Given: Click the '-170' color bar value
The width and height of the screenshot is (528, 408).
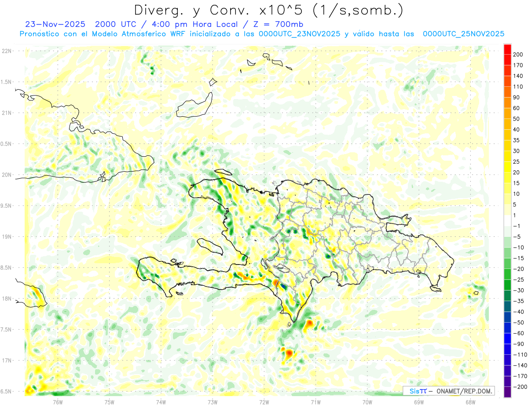Looking at the screenshot, I should [520, 376].
